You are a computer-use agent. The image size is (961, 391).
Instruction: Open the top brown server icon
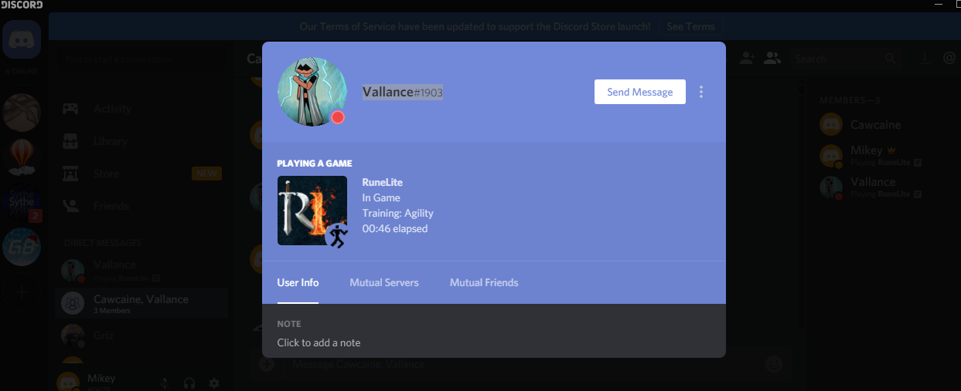(x=21, y=113)
